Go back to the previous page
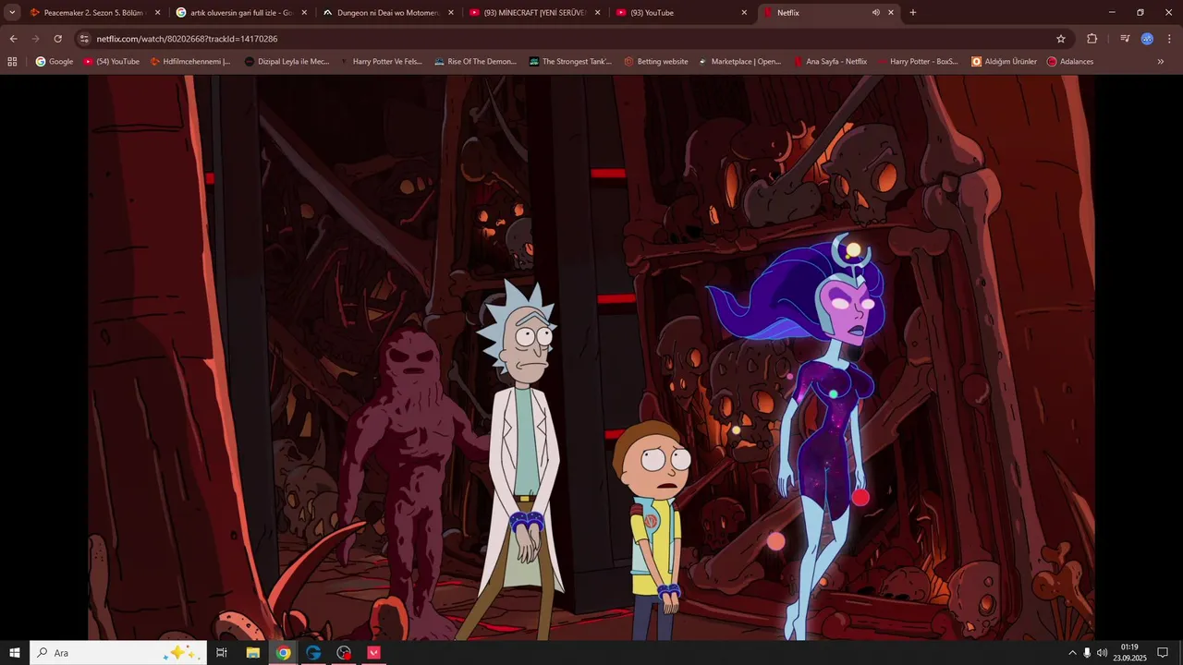Viewport: 1183px width, 665px height. click(x=13, y=39)
